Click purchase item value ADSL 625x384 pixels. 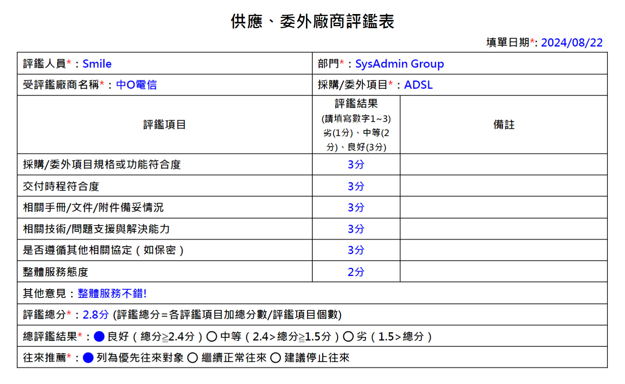pyautogui.click(x=418, y=85)
